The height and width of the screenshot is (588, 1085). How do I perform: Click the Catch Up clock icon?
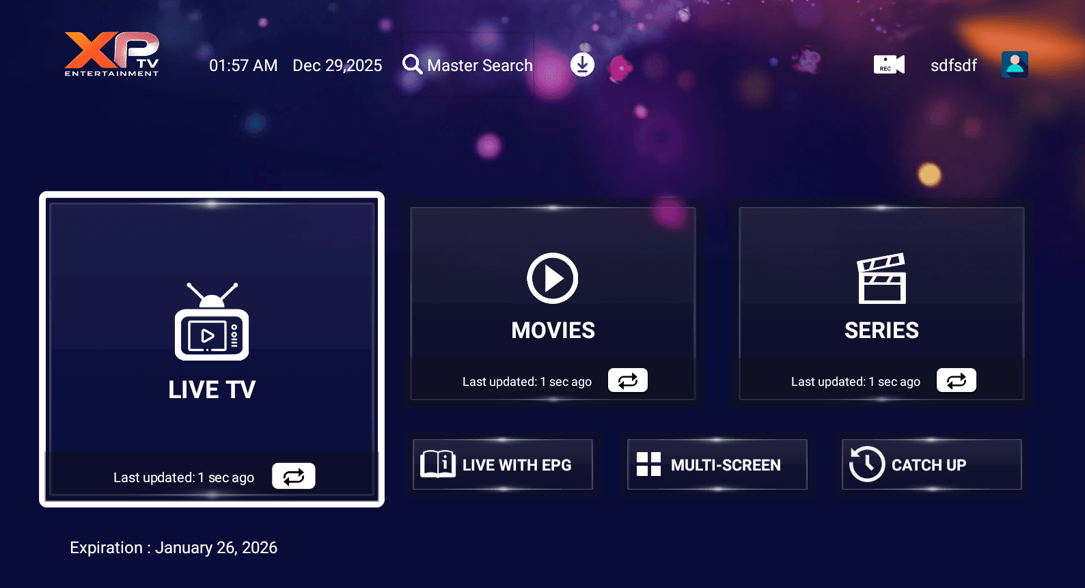[x=866, y=464]
